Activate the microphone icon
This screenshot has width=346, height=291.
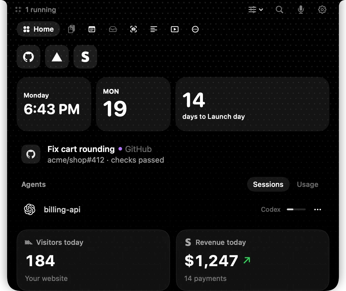click(301, 9)
